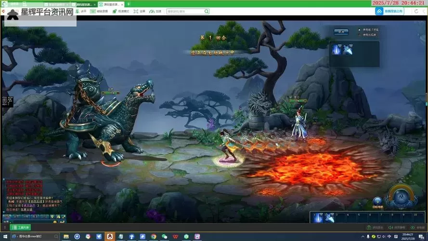Viewport: 428px width, 241px height.
Task: Click the blue button above the skill panel
Action: 341,32
